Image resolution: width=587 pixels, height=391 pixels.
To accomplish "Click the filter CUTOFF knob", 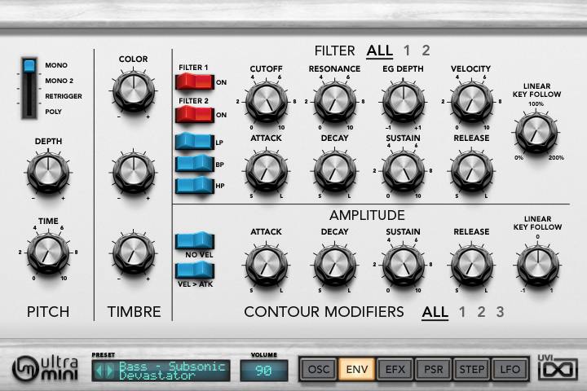I will tap(266, 101).
